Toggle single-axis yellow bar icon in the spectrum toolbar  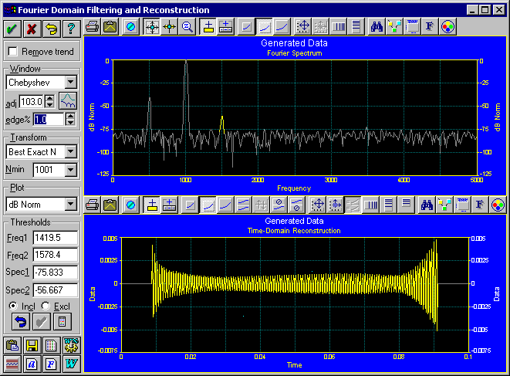pyautogui.click(x=208, y=27)
